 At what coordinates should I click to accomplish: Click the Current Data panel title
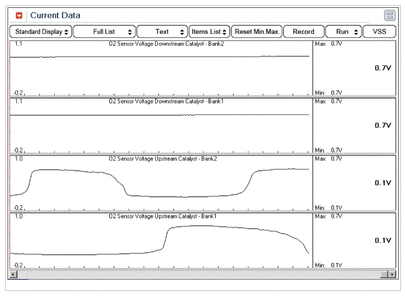(55, 15)
